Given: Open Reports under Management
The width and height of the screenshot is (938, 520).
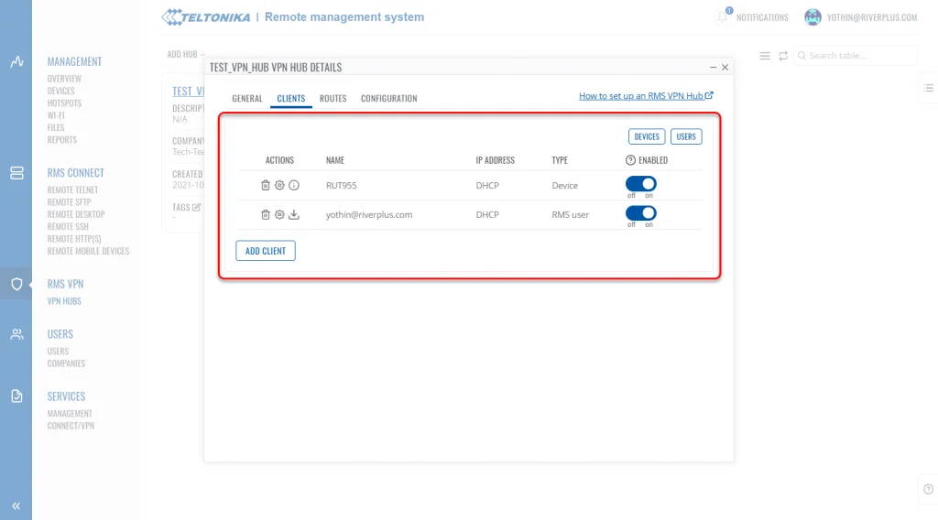Looking at the screenshot, I should [62, 140].
